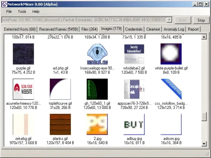Select the WinPcap adapter combo box
Viewport: 211px width, 158px height.
(x=87, y=20)
